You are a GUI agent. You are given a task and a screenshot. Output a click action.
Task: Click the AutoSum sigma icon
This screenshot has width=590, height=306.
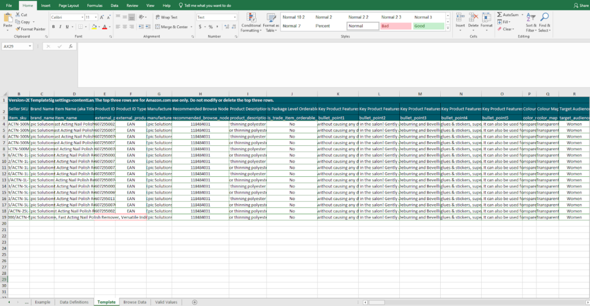[499, 14]
